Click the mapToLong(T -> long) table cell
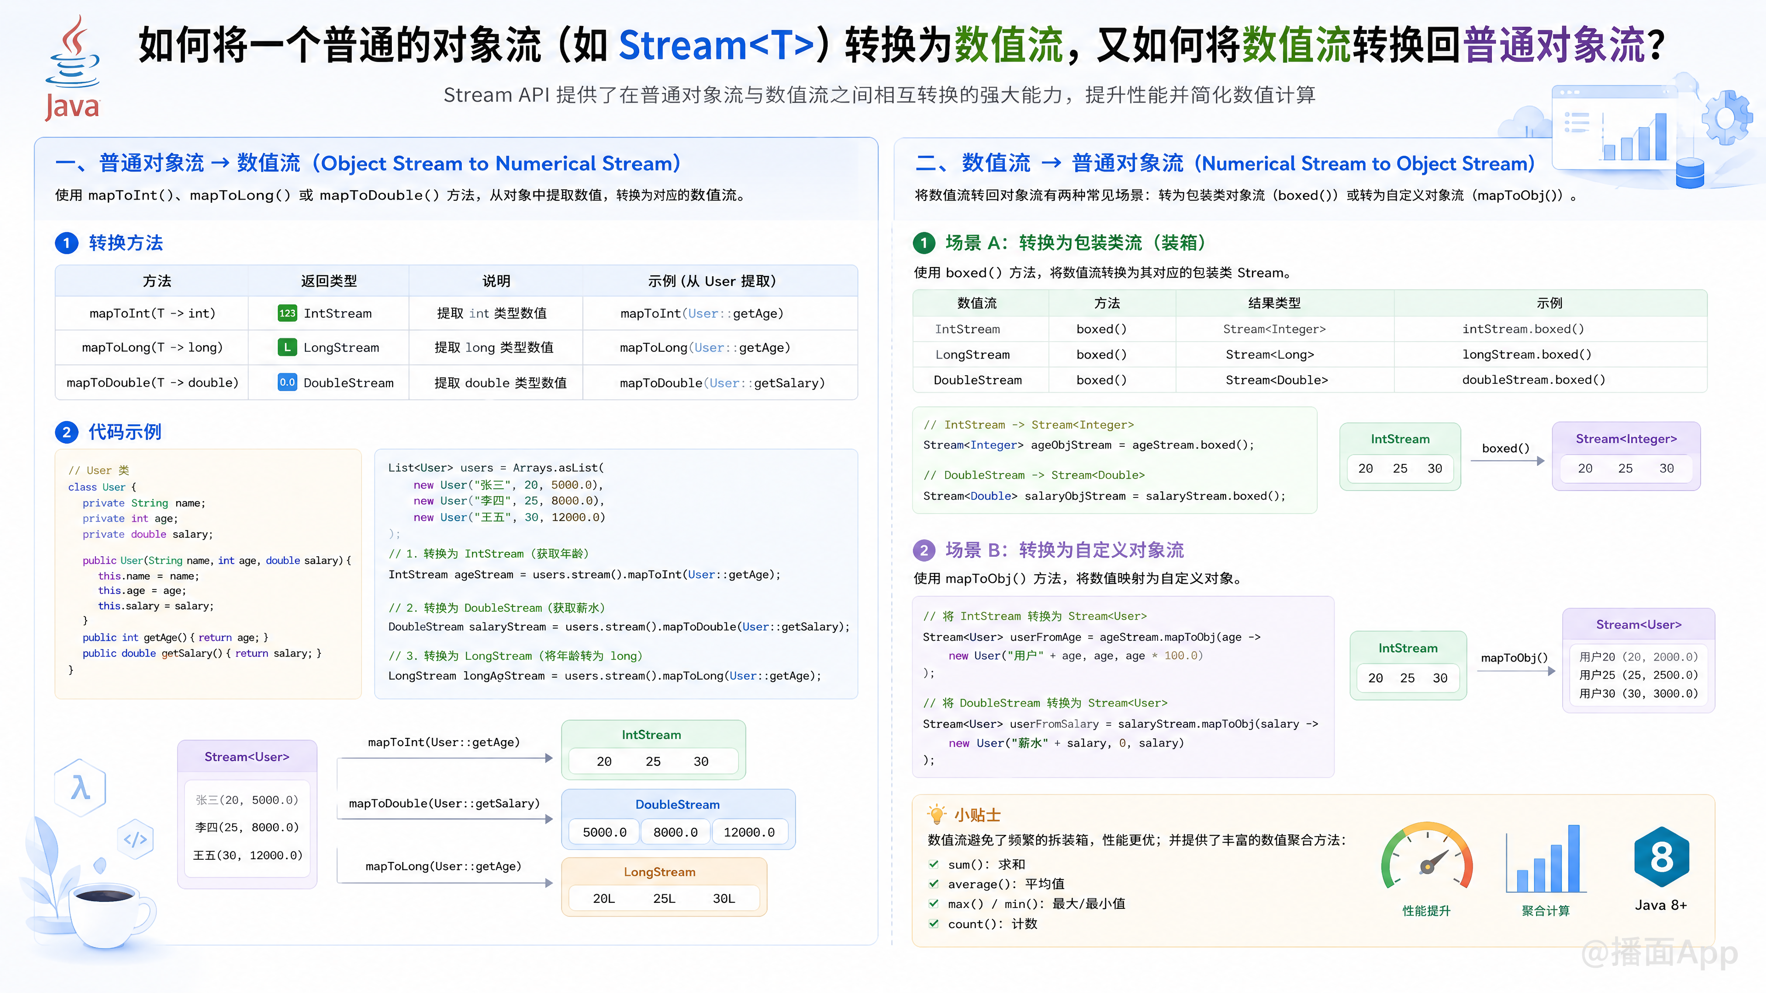Screen dimensions: 1766x993 152,348
